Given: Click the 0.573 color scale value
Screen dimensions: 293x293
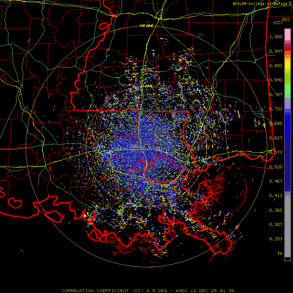Looking at the screenshot, I should click(276, 152).
